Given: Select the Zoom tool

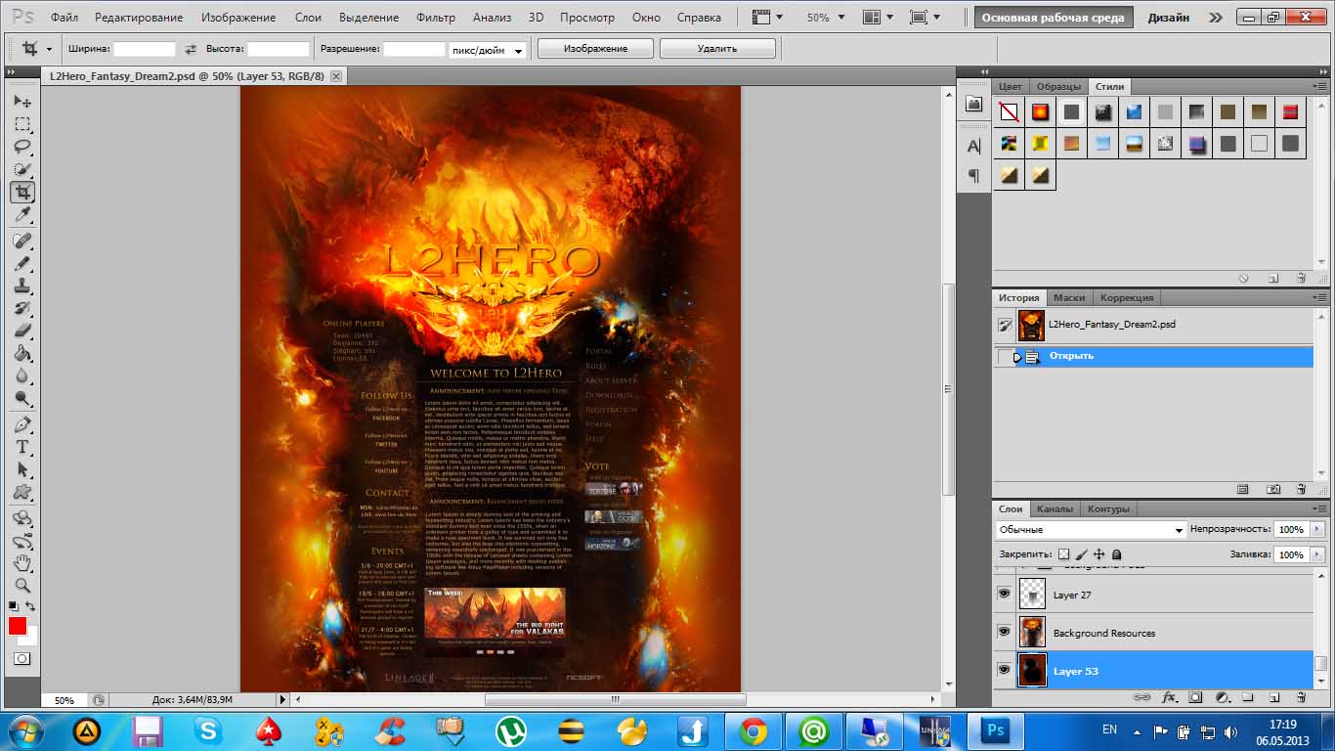Looking at the screenshot, I should click(x=22, y=586).
